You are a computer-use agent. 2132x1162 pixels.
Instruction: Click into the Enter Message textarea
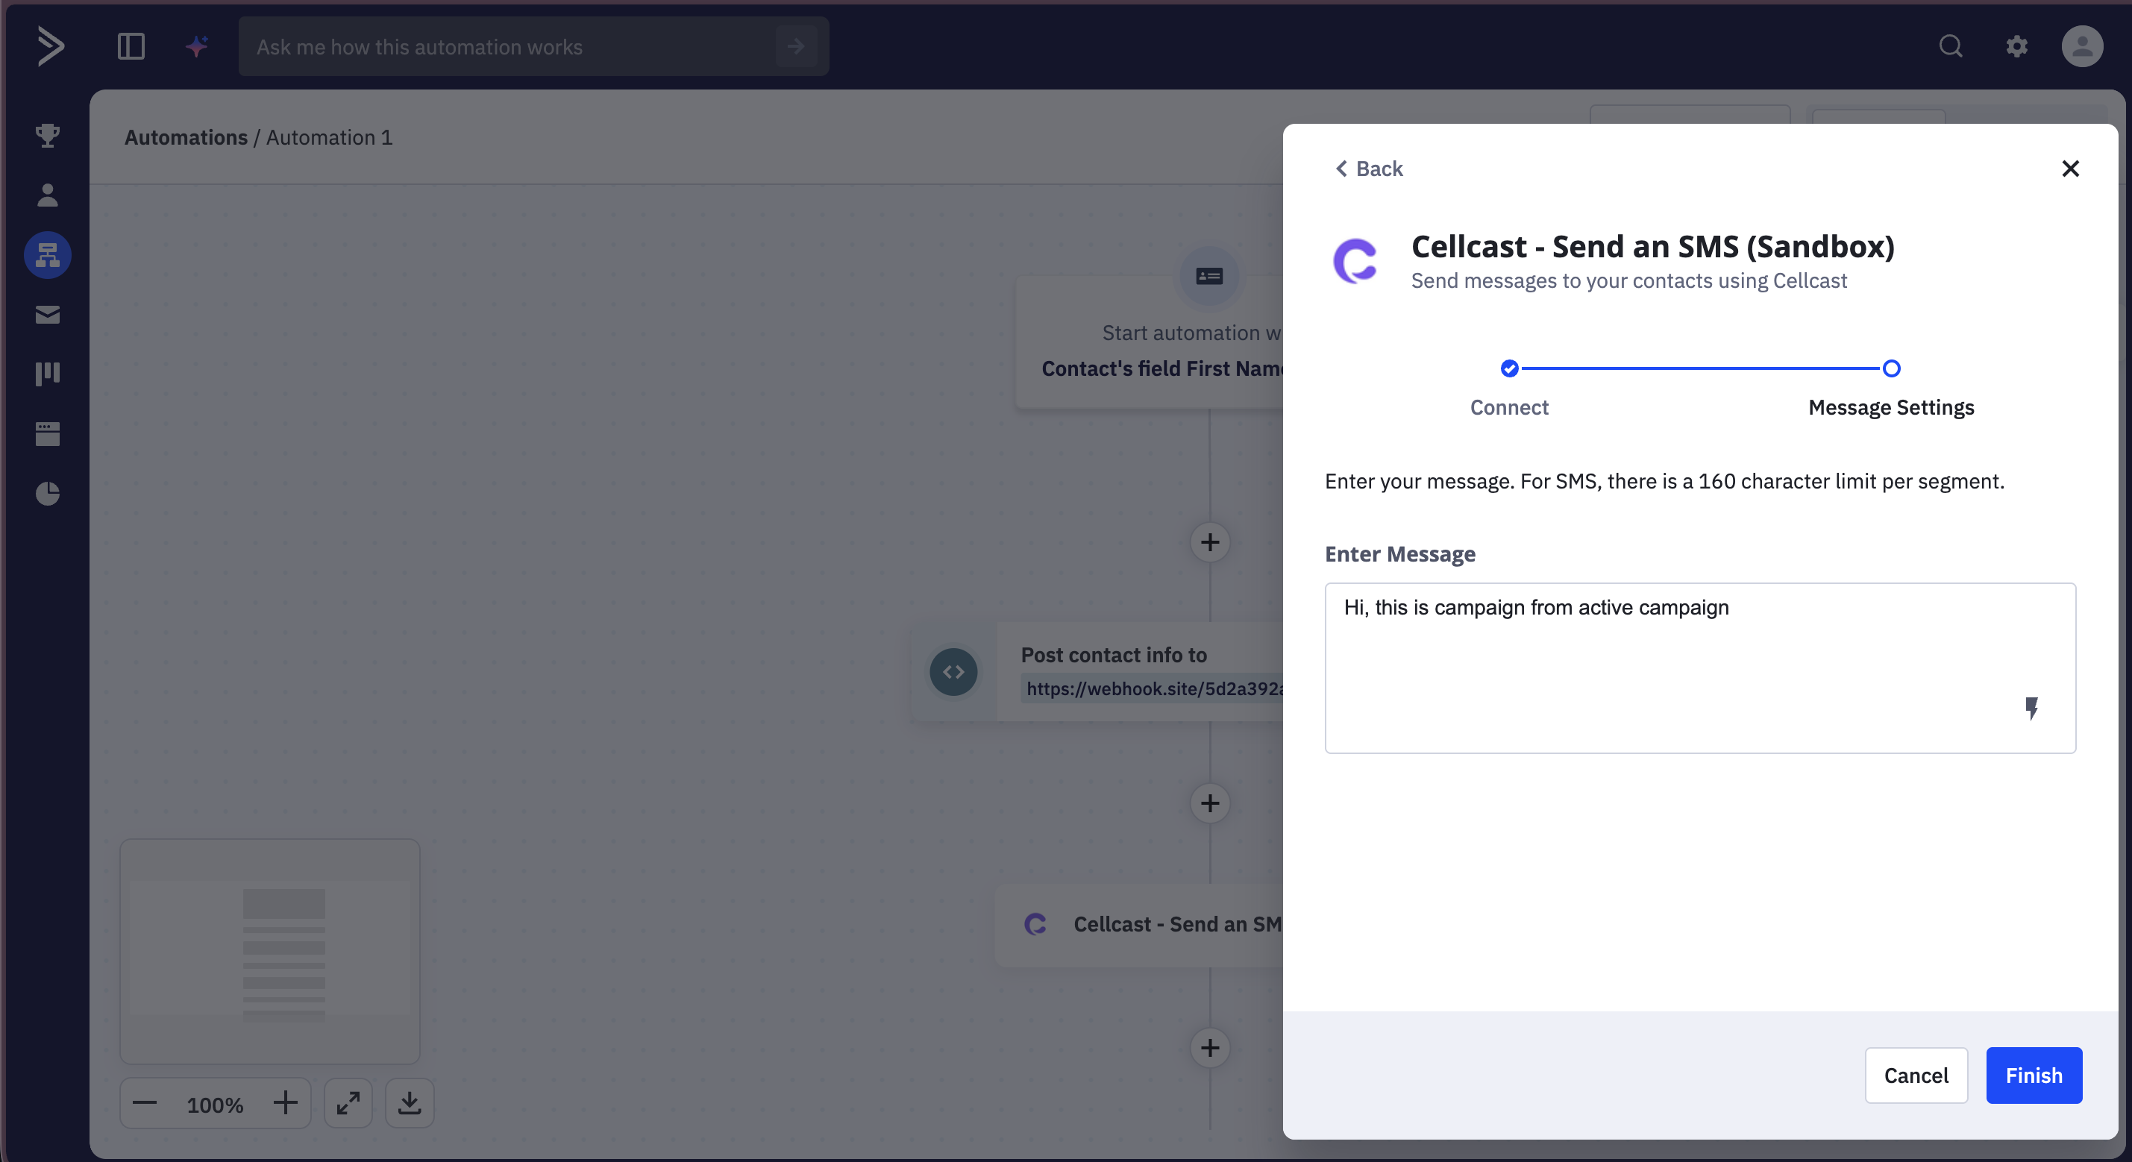(x=1701, y=668)
